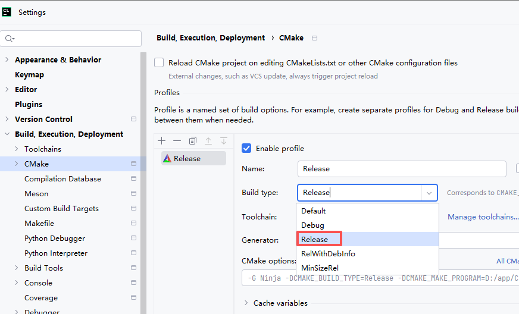Viewport: 519px width, 314px height.
Task: Expand the Cache variables section
Action: point(246,303)
